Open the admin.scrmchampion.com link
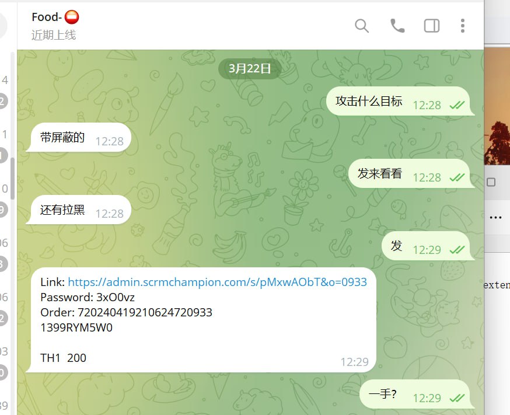Viewport: 510px width, 415px height. click(217, 282)
